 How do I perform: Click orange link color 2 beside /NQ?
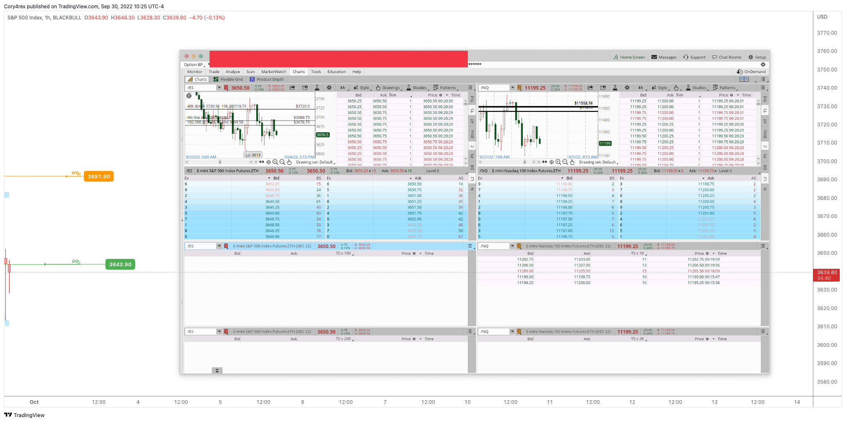[x=520, y=88]
